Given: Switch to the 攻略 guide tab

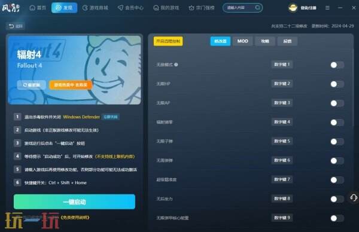Looking at the screenshot, I should coord(265,41).
